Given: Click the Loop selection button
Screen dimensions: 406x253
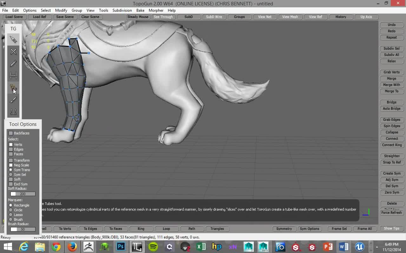Looking at the screenshot, I should coord(167,229).
